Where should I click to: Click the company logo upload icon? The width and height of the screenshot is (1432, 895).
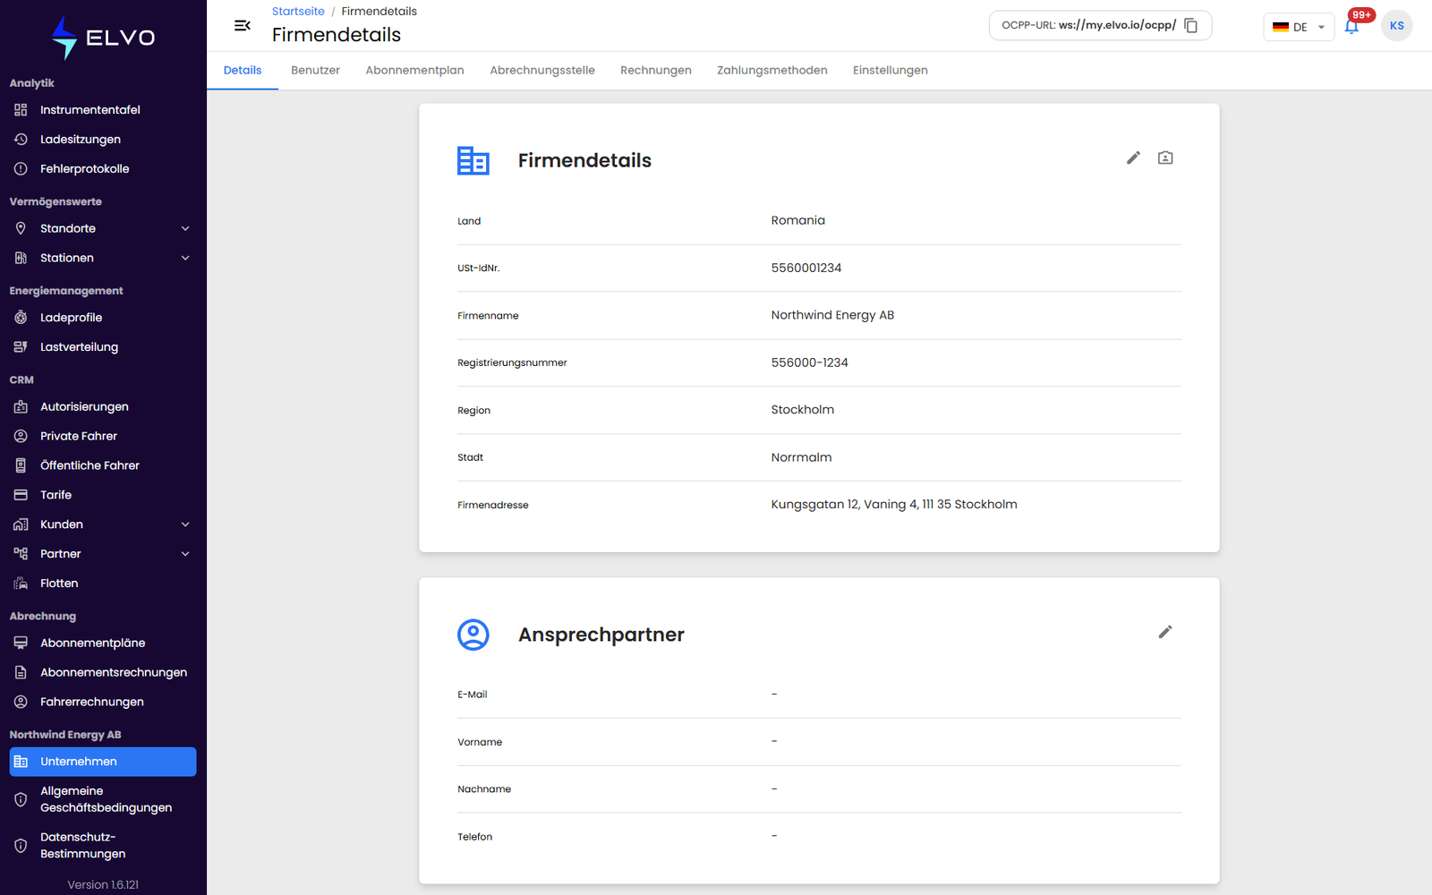(1165, 158)
